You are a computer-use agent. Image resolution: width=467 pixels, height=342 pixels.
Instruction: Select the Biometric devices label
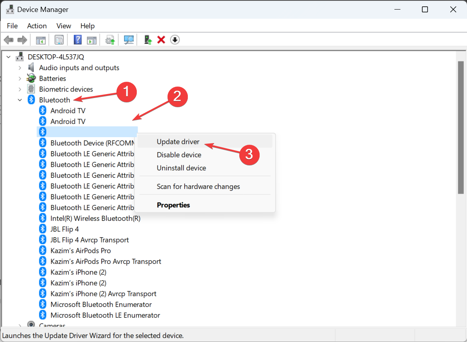tap(66, 89)
